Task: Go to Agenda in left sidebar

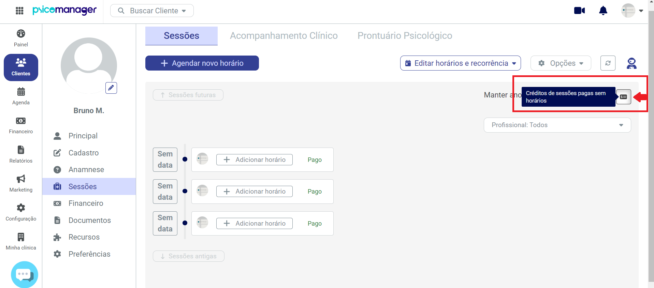Action: [x=21, y=96]
